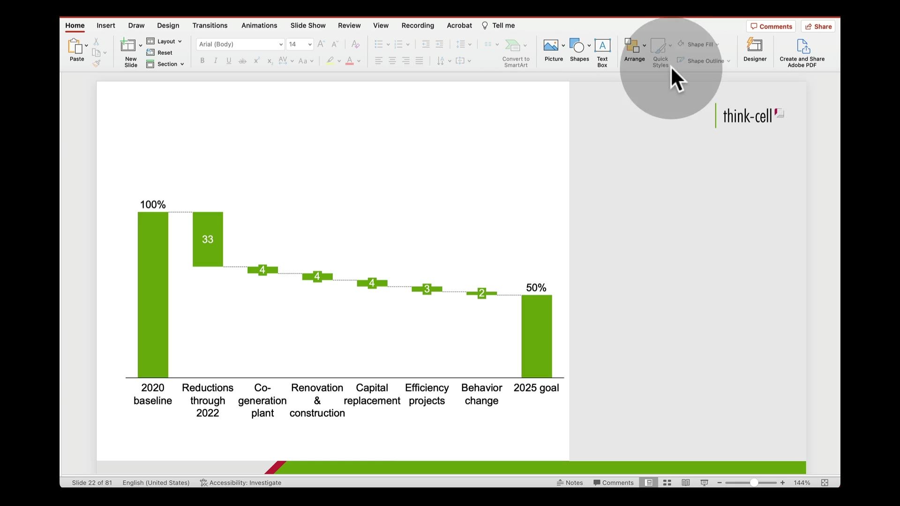900x506 pixels.
Task: Switch to Slide Sorter view
Action: pyautogui.click(x=667, y=483)
